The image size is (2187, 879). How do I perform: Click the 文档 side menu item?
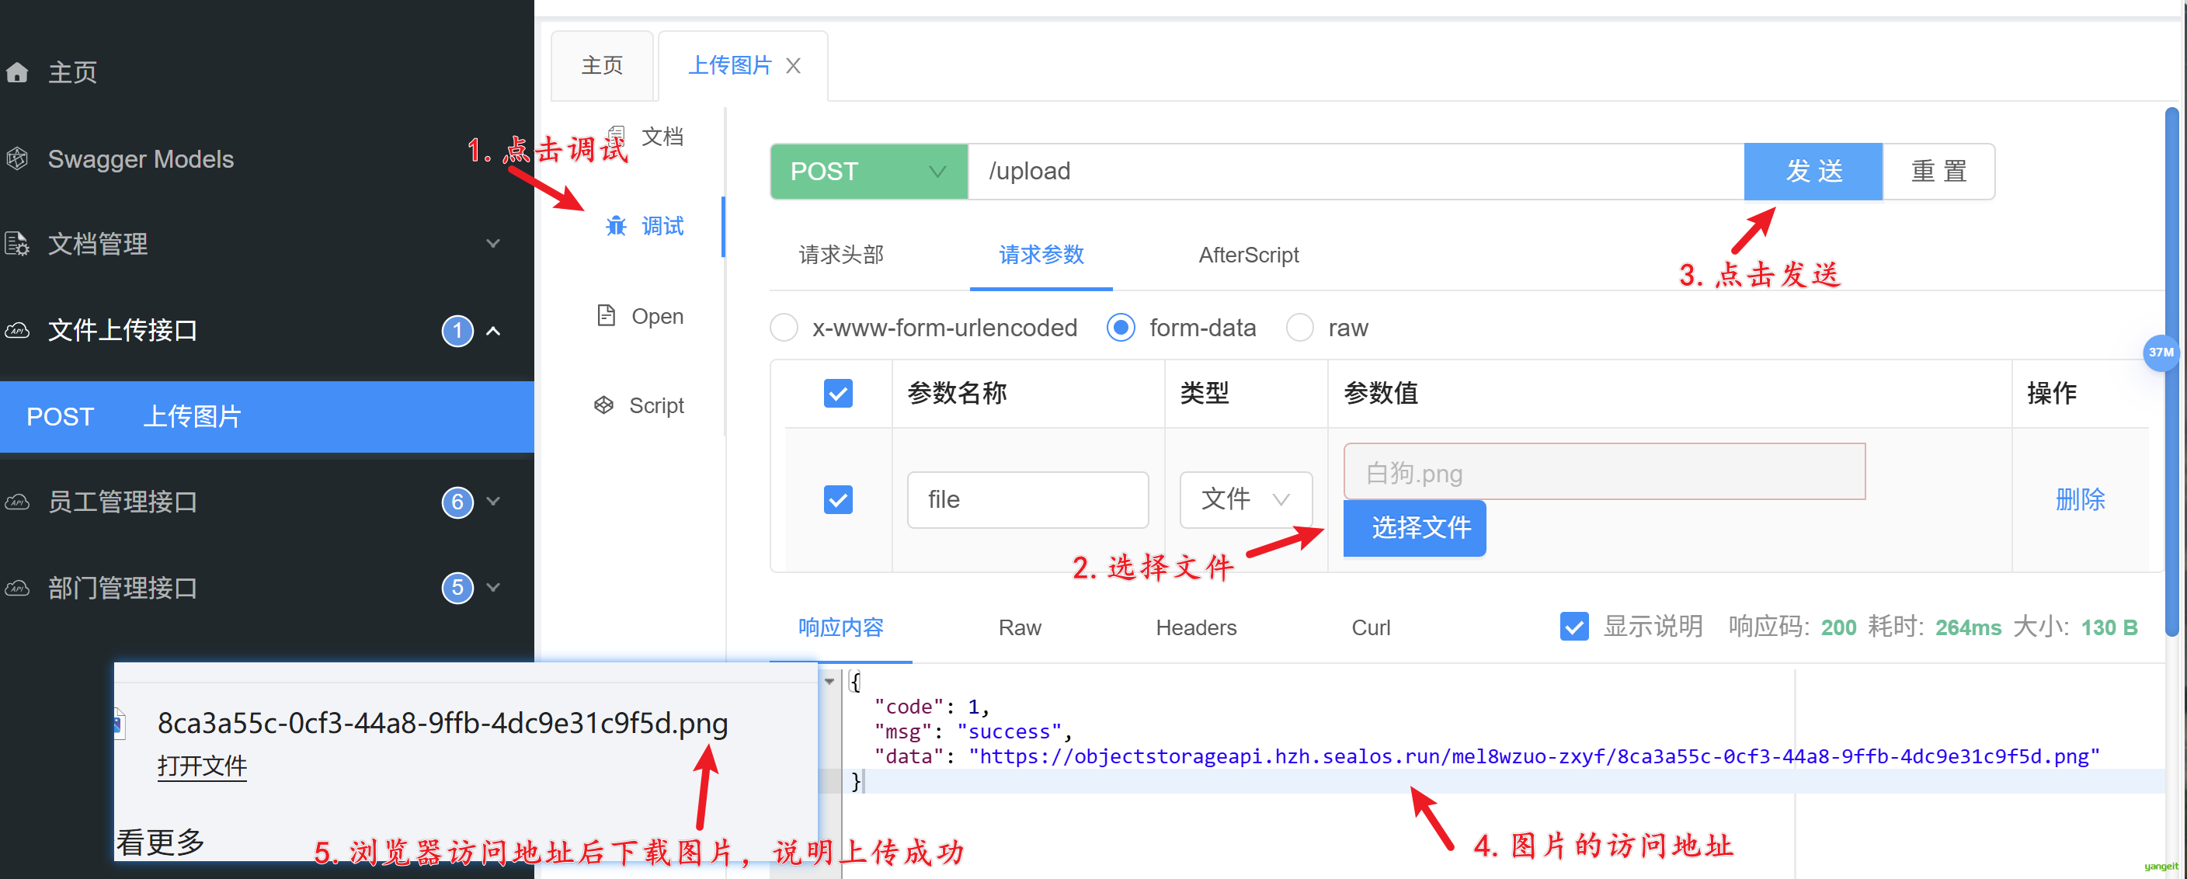(x=662, y=137)
